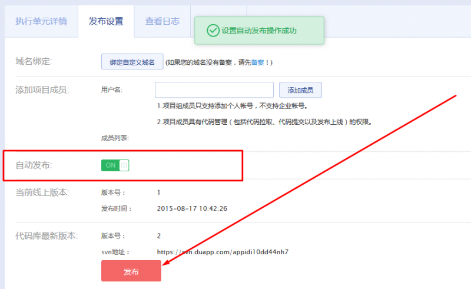Click the 添加成员 button
The image size is (471, 289).
pos(300,90)
